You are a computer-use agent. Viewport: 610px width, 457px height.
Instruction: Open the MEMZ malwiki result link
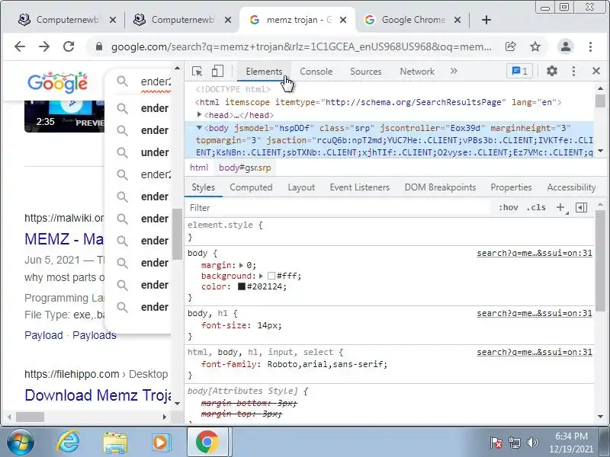64,239
